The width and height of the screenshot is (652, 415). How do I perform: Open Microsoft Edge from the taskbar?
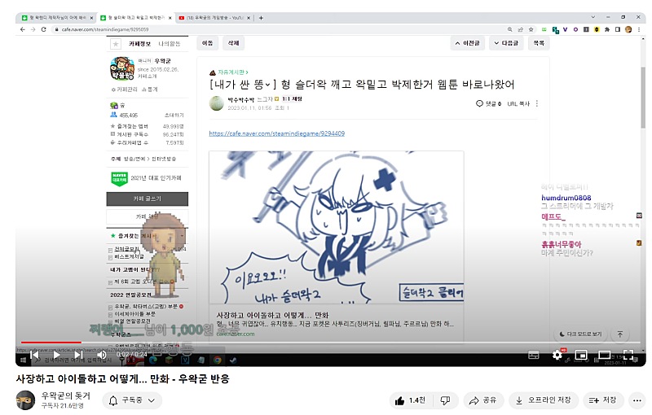pyautogui.click(x=153, y=360)
